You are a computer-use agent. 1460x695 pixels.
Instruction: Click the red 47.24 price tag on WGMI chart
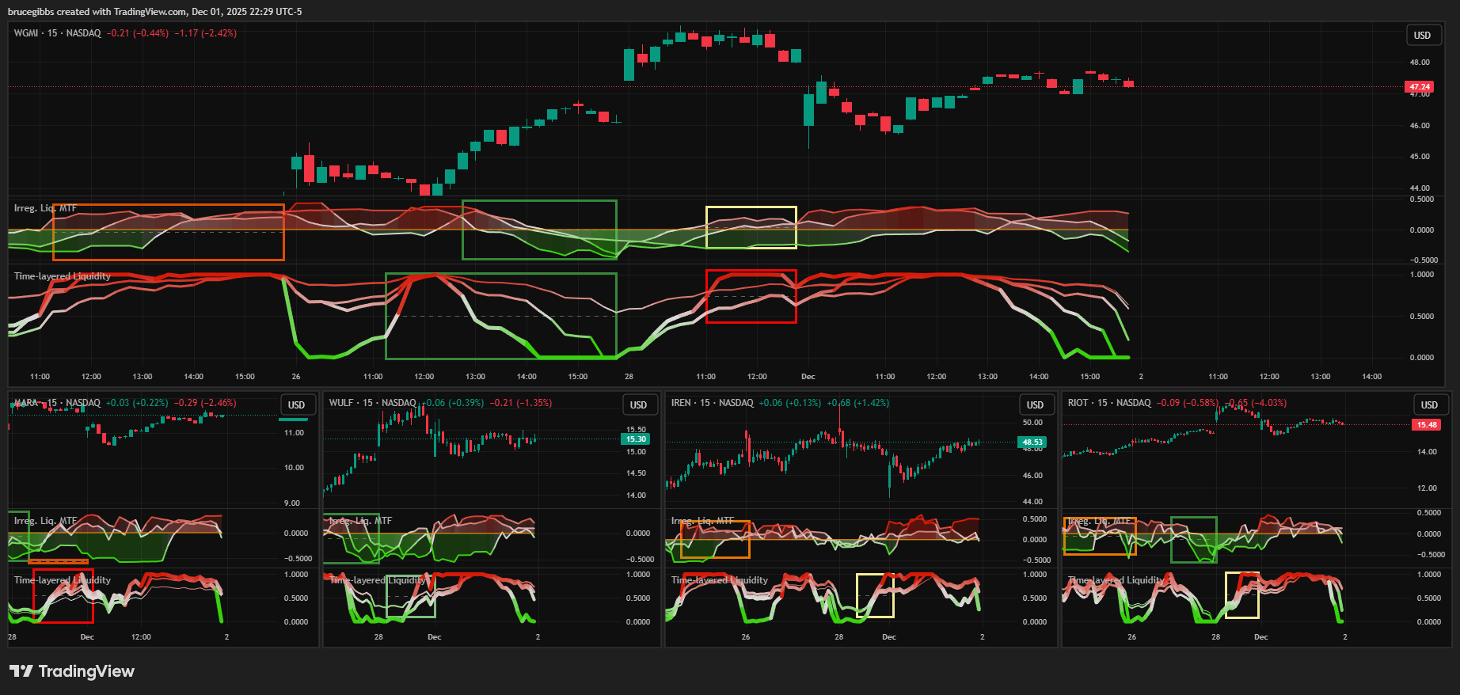click(x=1419, y=87)
